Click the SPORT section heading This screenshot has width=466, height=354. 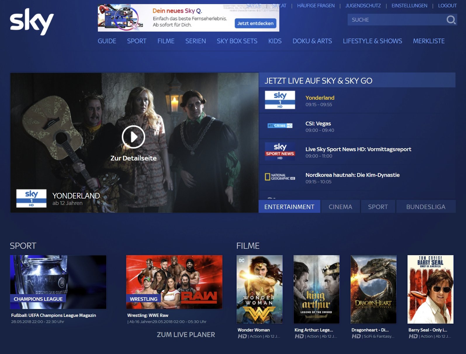[x=23, y=246]
